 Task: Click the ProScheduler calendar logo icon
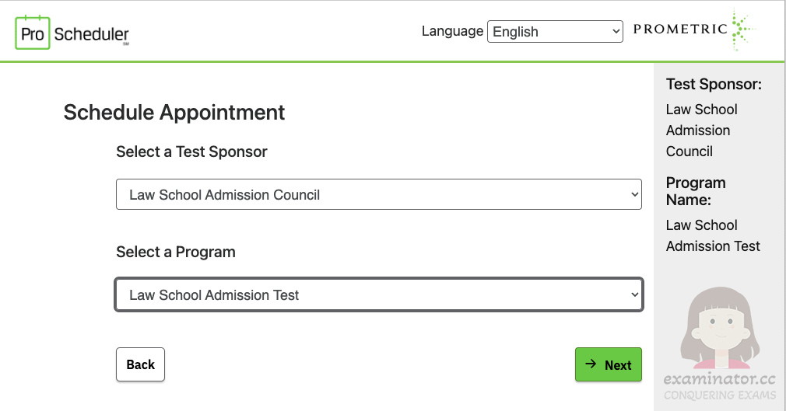click(x=33, y=33)
